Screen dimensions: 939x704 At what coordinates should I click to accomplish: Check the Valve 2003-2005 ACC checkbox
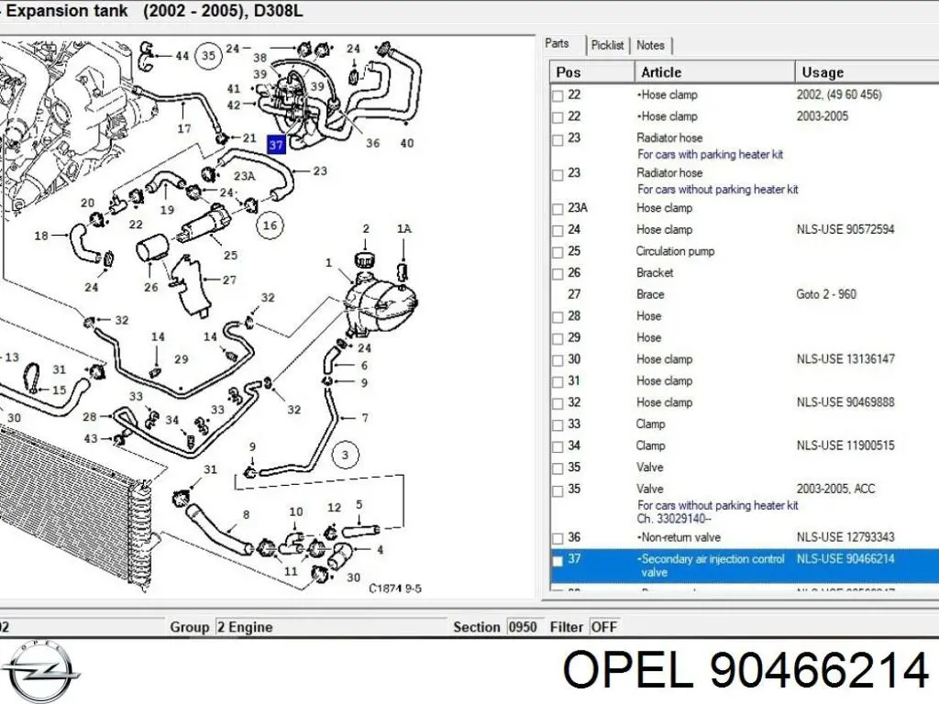tap(558, 490)
